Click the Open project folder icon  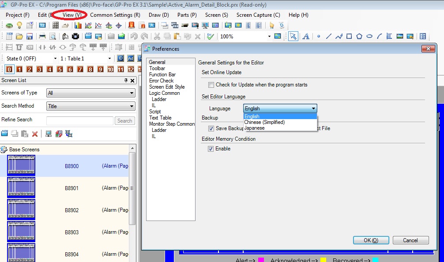[x=19, y=36]
